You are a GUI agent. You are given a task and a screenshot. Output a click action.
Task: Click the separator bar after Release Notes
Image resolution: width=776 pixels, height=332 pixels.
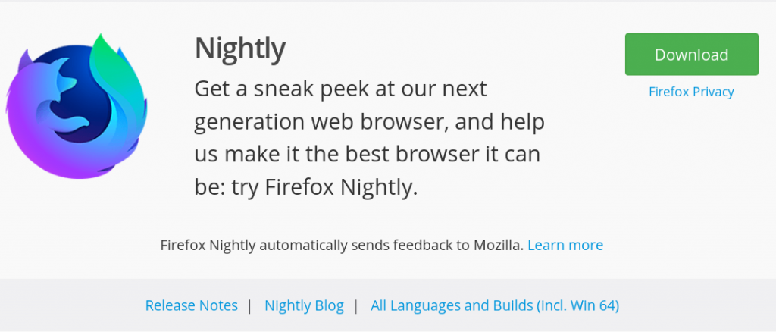pyautogui.click(x=250, y=305)
